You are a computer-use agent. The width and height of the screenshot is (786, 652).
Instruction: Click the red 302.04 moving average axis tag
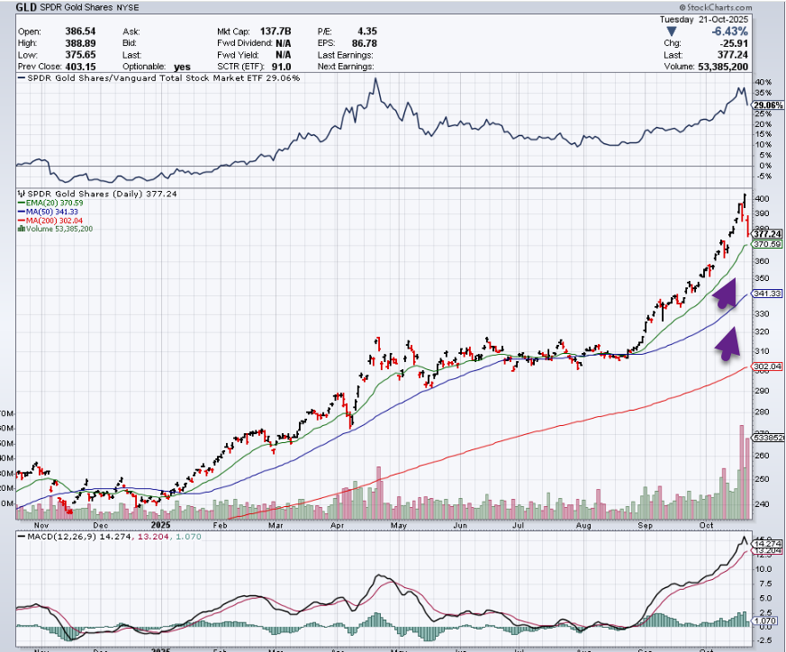click(x=767, y=367)
